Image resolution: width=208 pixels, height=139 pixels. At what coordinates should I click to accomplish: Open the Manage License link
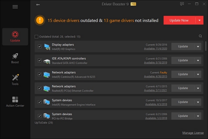point(193,133)
